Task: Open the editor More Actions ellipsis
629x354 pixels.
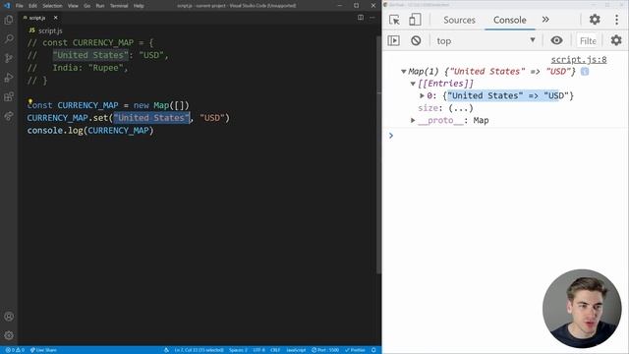Action: pyautogui.click(x=372, y=18)
